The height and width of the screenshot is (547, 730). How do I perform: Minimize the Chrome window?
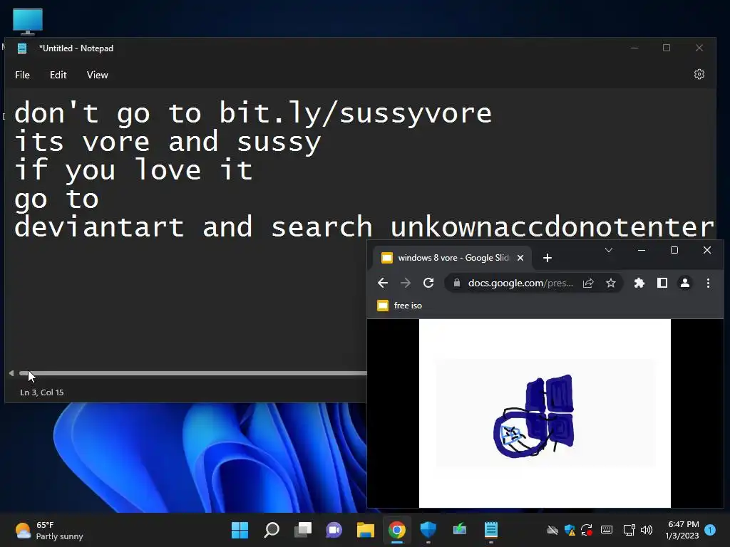[x=642, y=250]
